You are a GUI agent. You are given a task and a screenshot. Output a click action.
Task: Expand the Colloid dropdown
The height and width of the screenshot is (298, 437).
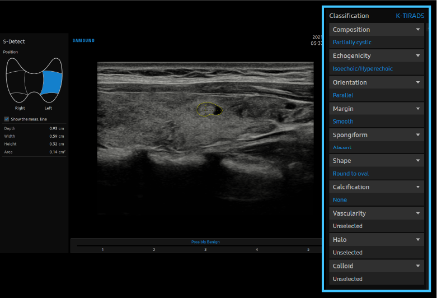[x=377, y=266]
